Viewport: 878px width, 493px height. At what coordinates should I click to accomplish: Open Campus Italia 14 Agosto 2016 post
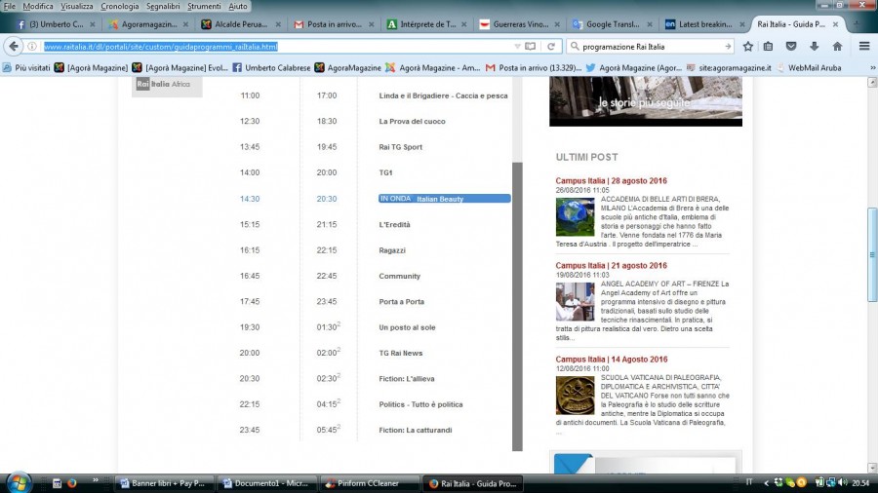(x=612, y=360)
